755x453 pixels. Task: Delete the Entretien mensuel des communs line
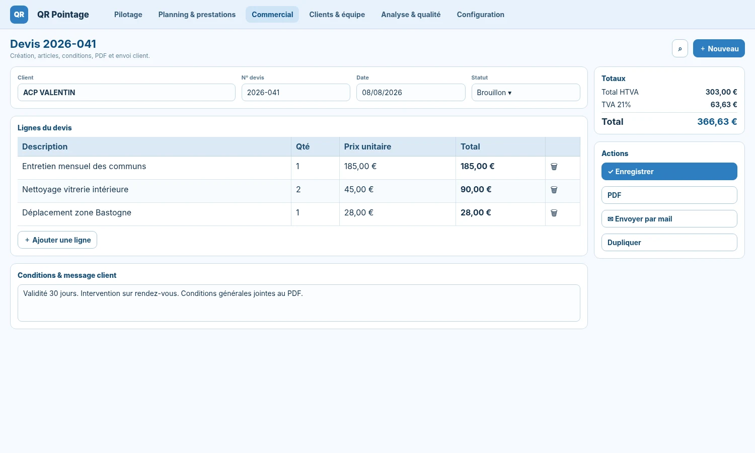pyautogui.click(x=554, y=167)
